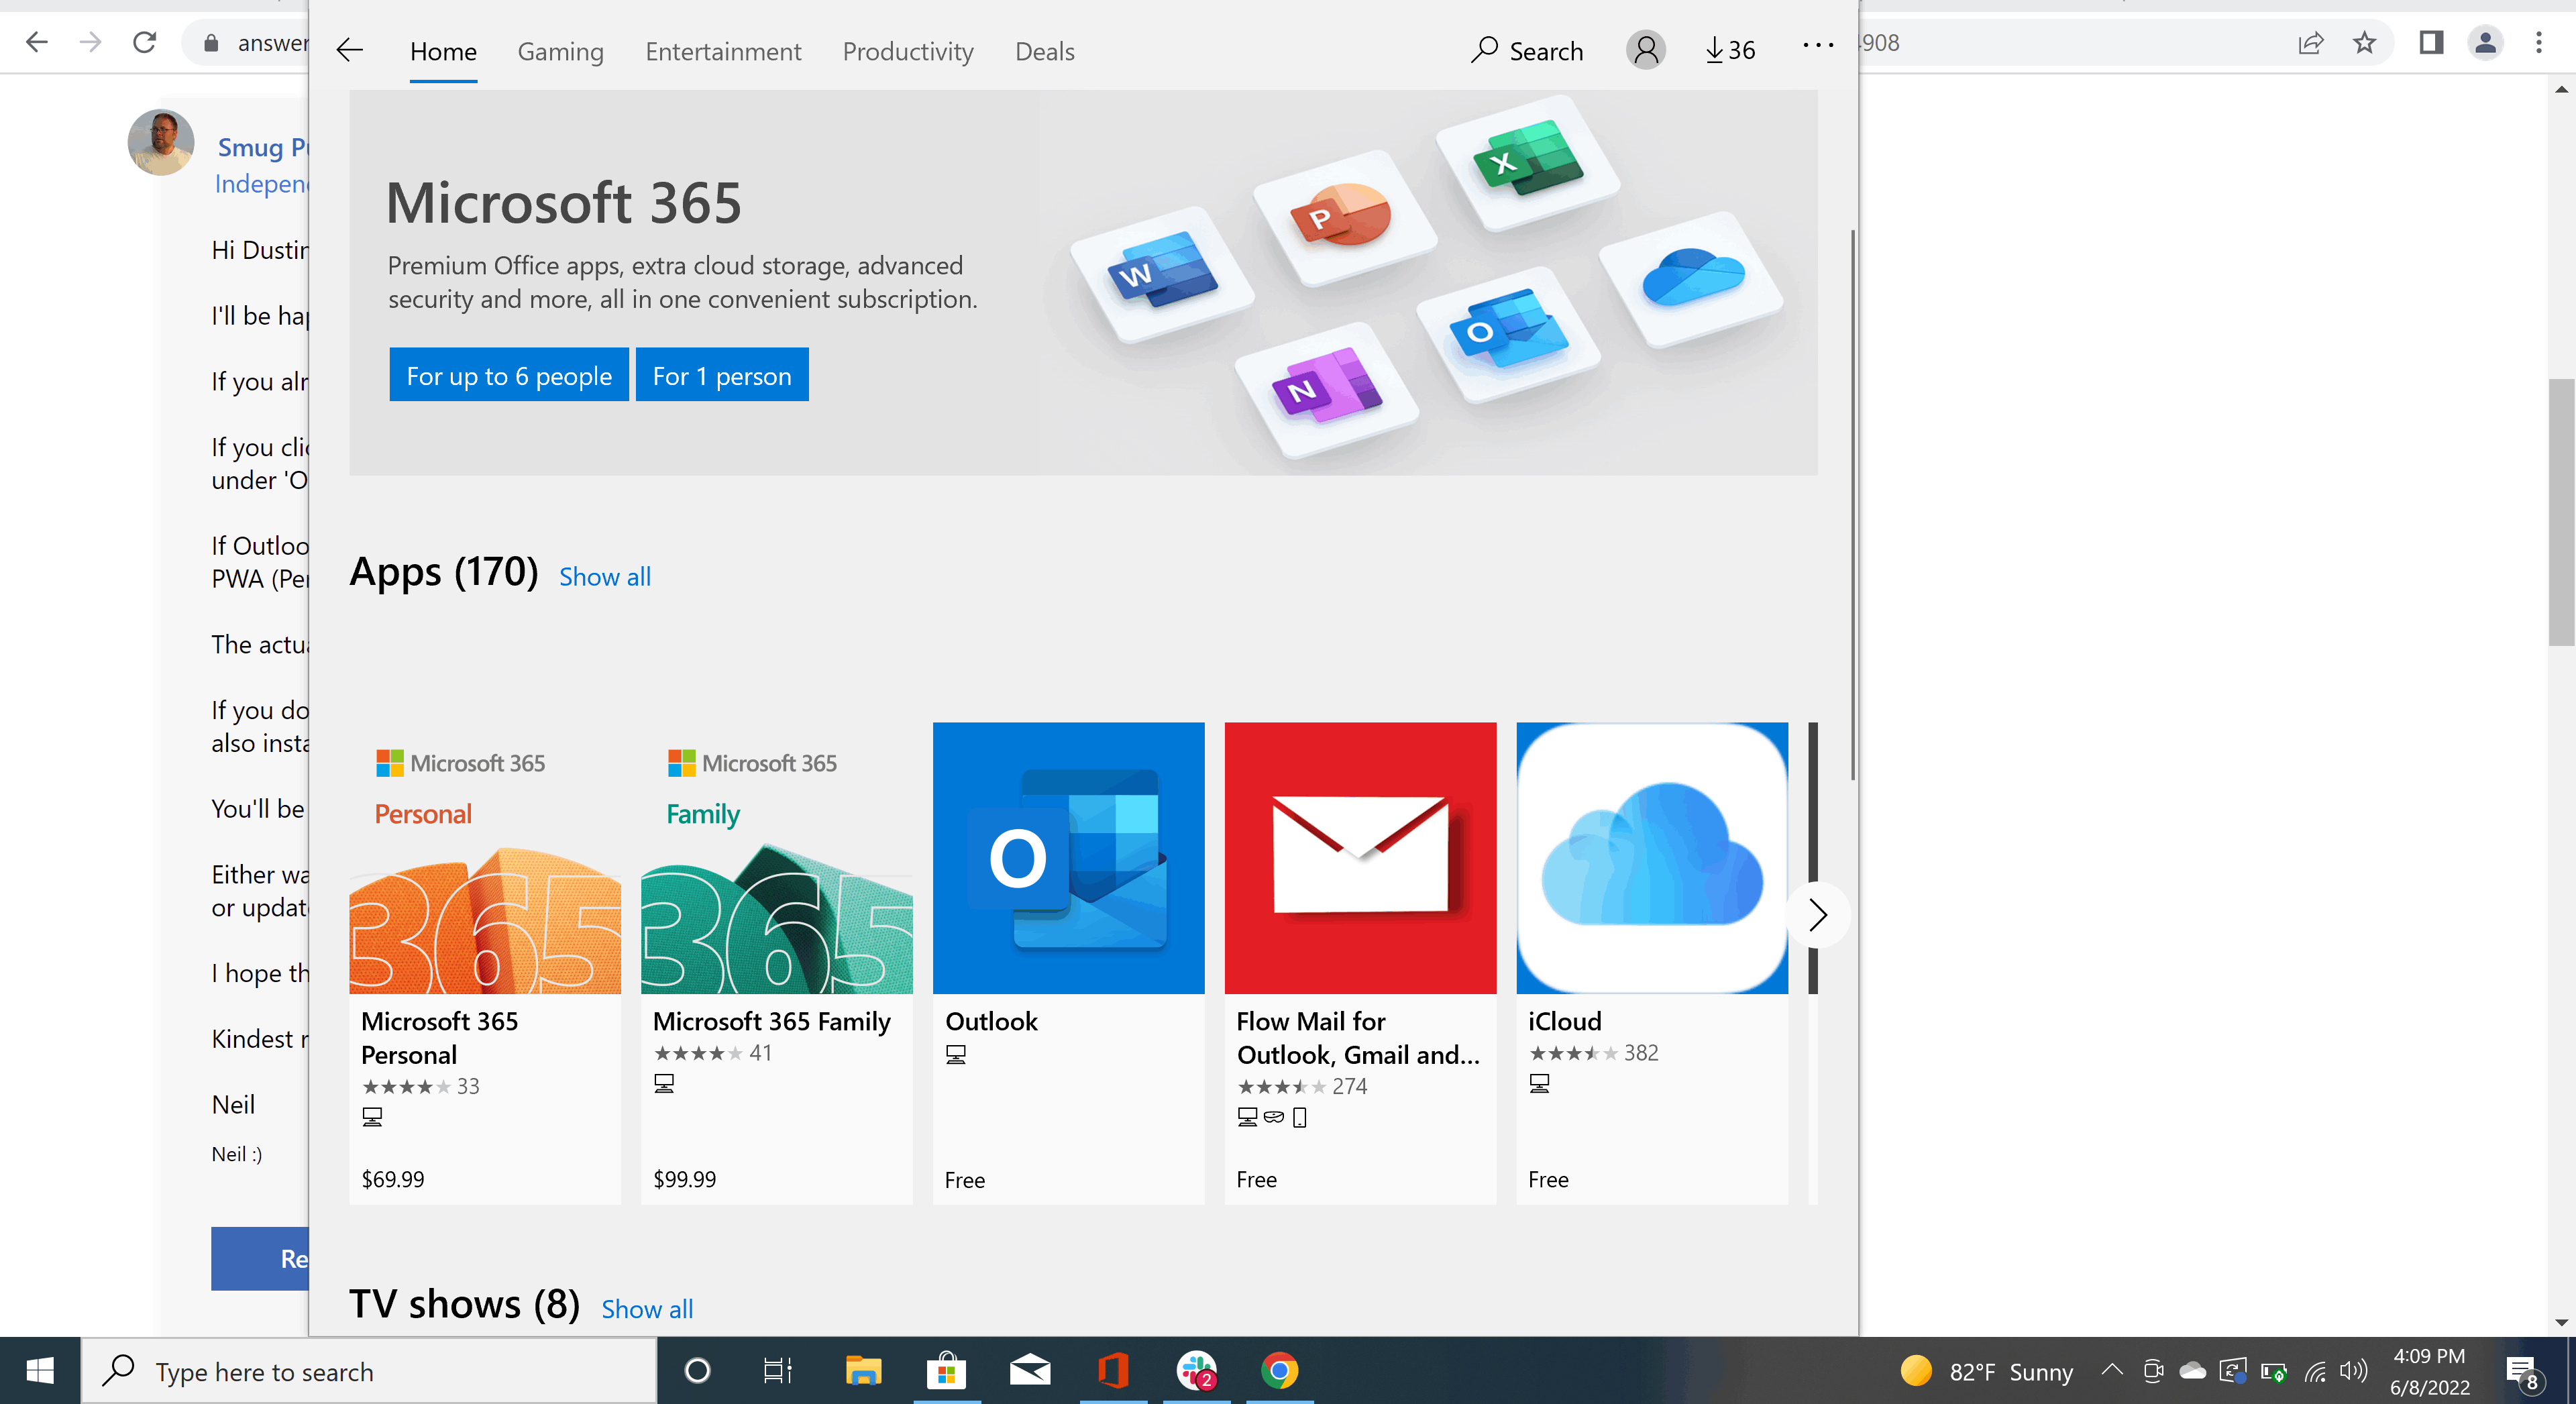Open the Mail app from the taskbar
Image resolution: width=2576 pixels, height=1404 pixels.
click(1030, 1371)
